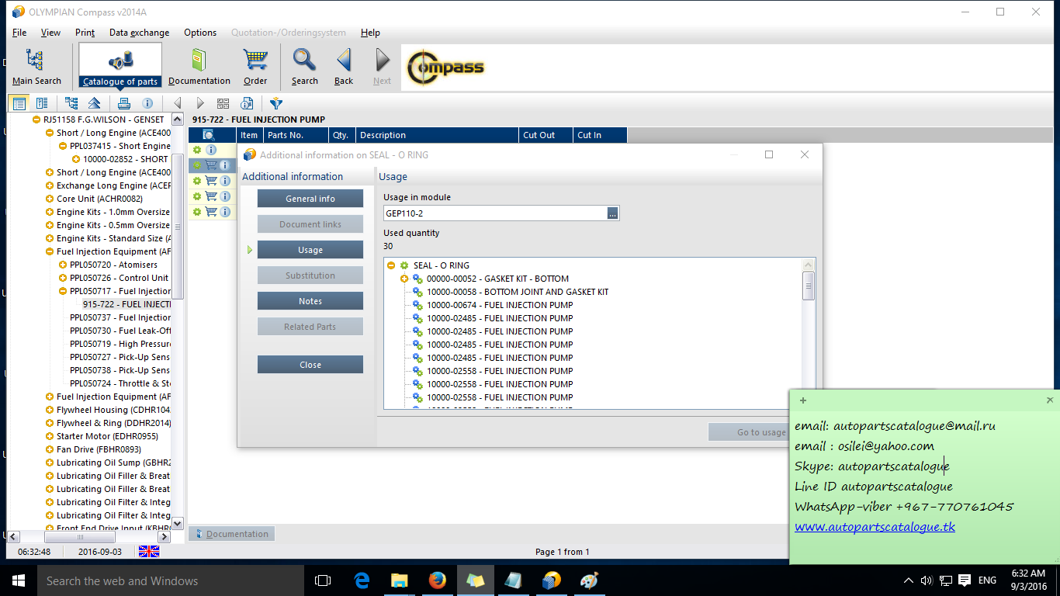Click the small grey next-page triangle

tap(200, 103)
